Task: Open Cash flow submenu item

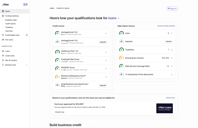Action: (x=9, y=31)
